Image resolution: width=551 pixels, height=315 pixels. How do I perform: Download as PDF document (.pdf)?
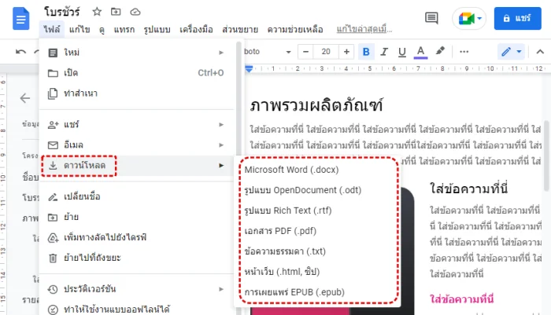pos(317,231)
